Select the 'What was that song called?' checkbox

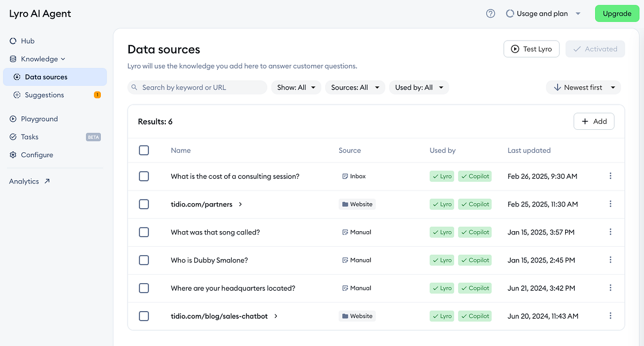[144, 232]
